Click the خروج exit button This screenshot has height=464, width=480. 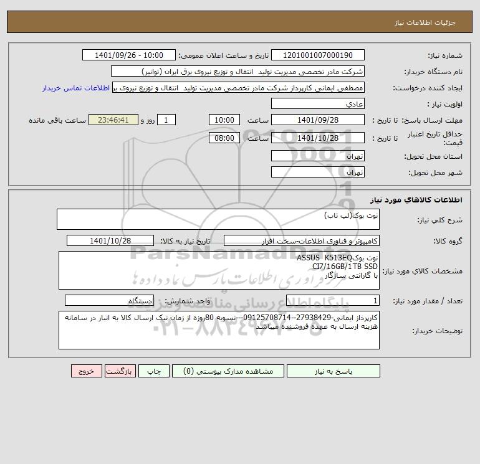86,371
